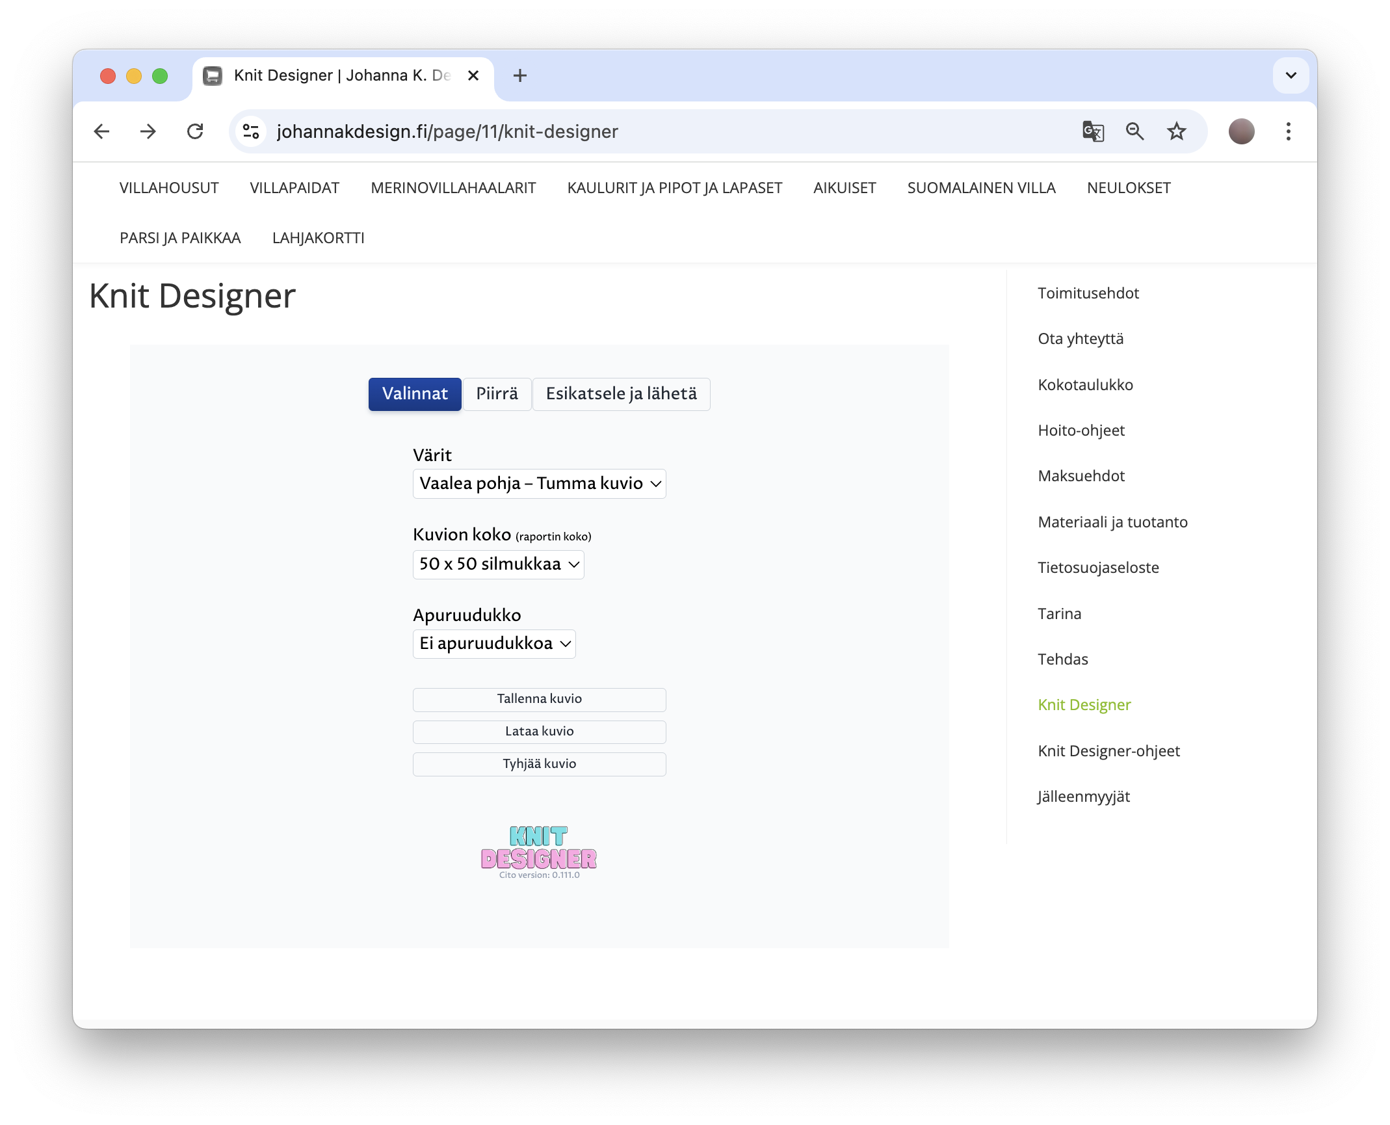Open Materiaali ja tuotanto sidebar link

click(1112, 522)
